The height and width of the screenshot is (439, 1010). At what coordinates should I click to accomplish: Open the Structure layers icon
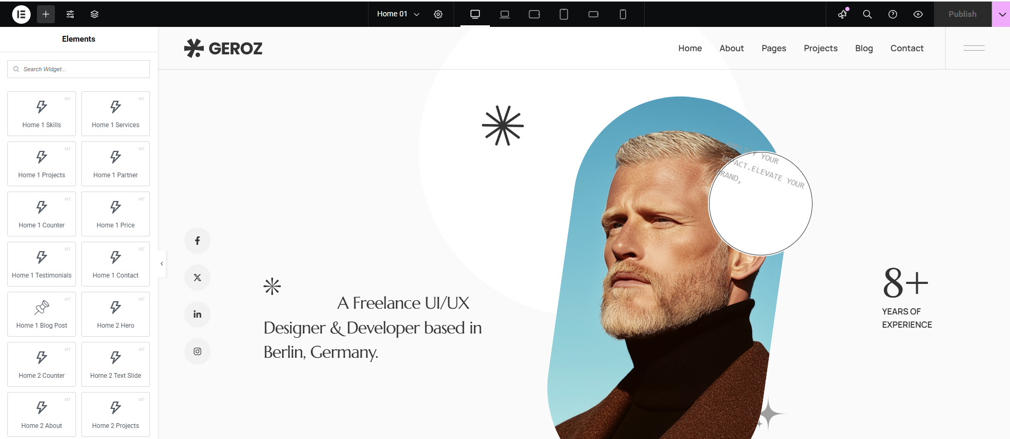tap(95, 14)
